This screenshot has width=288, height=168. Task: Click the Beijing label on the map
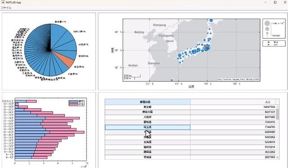139,32
